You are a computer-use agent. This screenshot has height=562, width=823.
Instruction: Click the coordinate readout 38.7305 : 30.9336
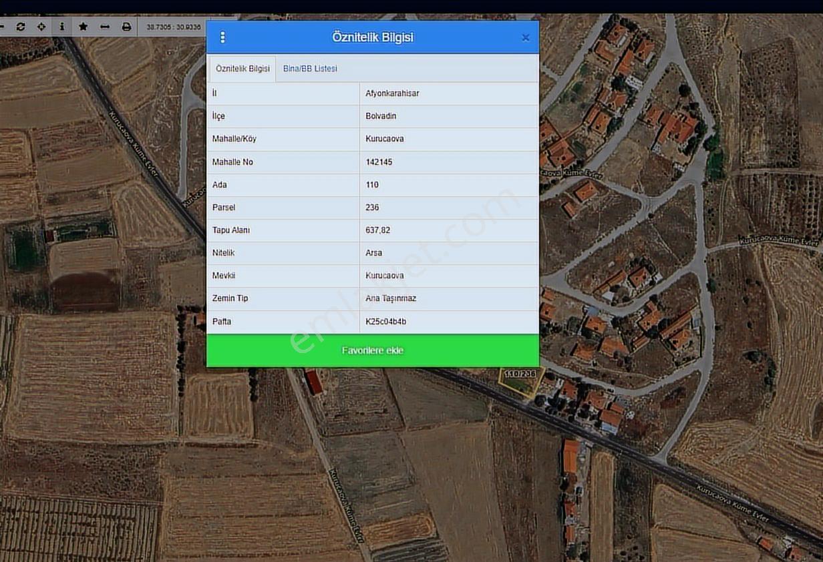174,27
